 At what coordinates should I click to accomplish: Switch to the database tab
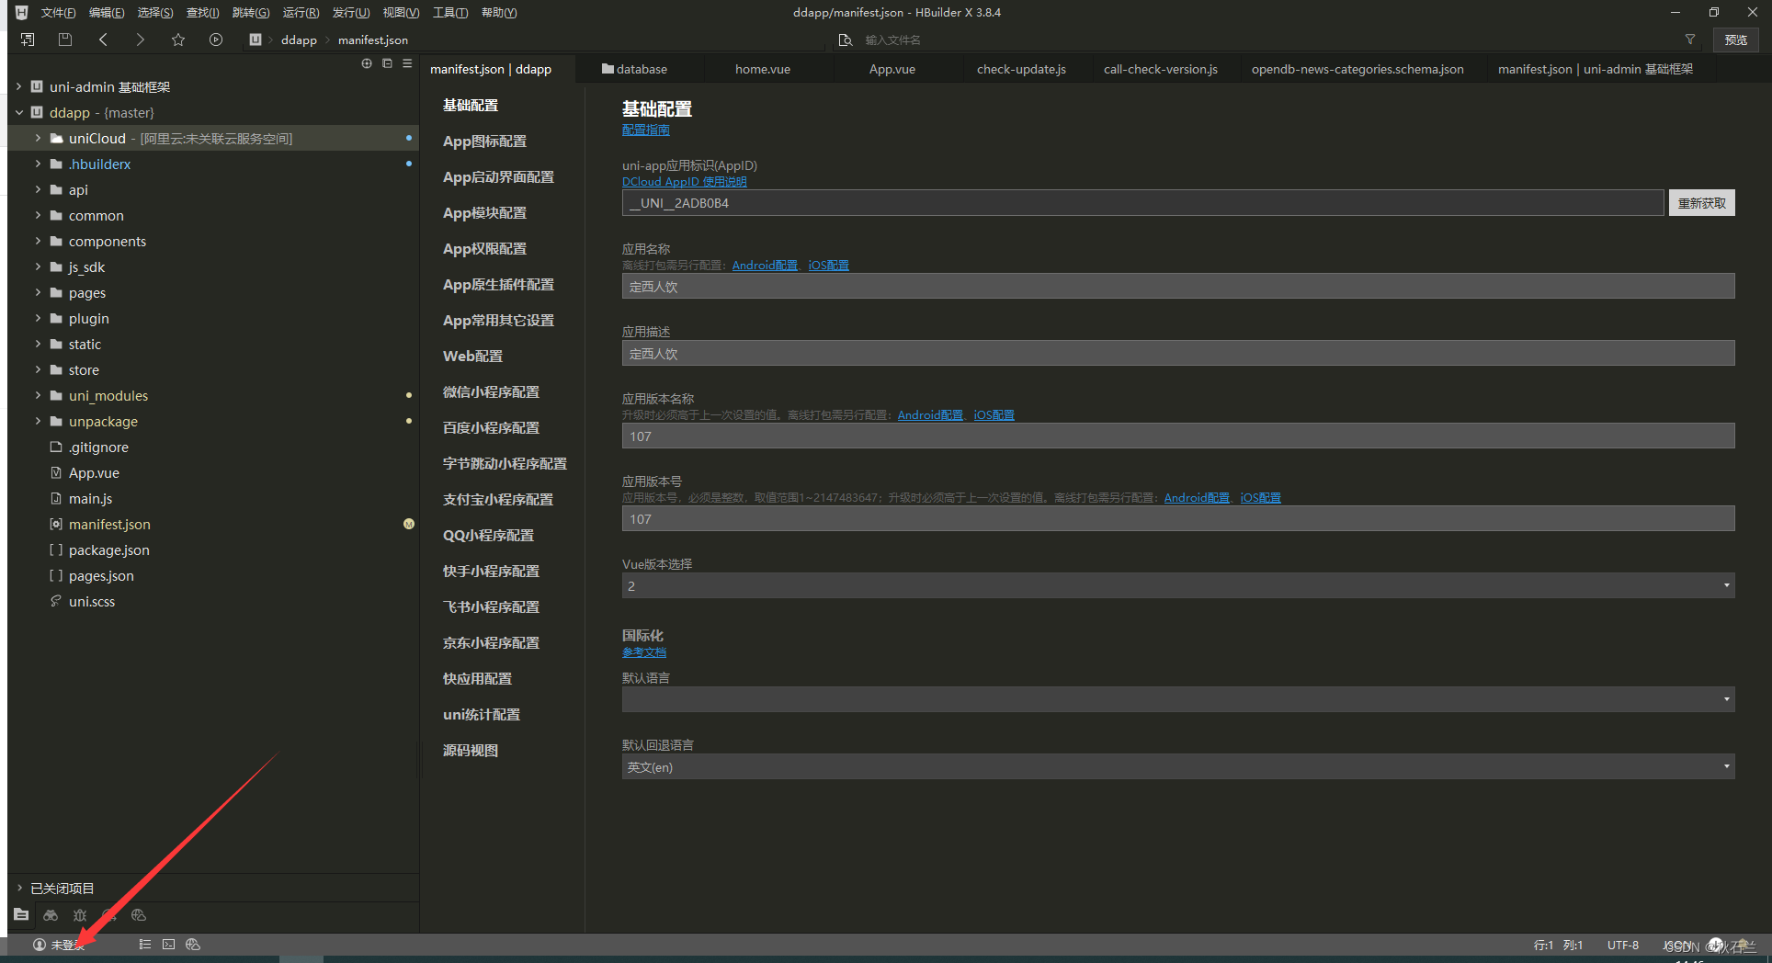[634, 69]
